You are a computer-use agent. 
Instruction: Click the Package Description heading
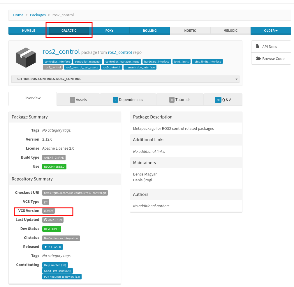153,117
